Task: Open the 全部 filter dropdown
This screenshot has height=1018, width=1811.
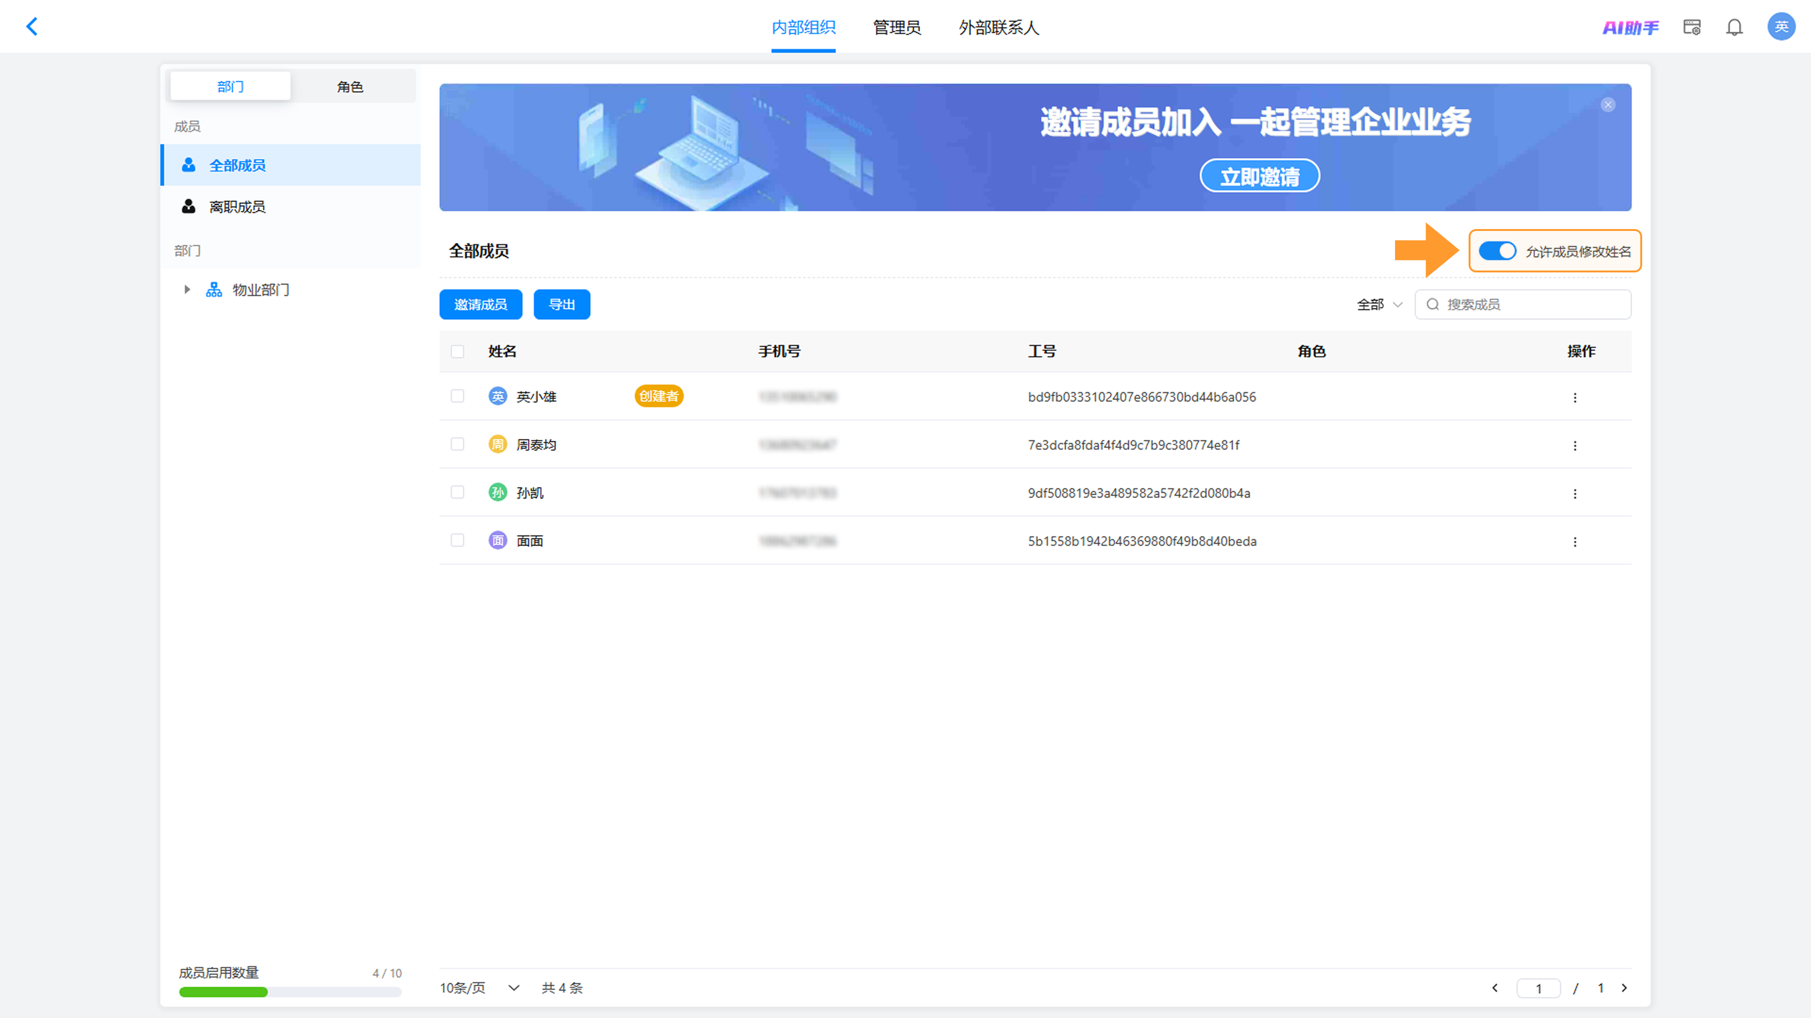Action: [x=1379, y=304]
